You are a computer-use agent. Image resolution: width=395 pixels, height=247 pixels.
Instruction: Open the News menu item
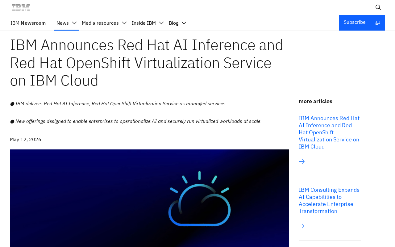click(x=63, y=23)
